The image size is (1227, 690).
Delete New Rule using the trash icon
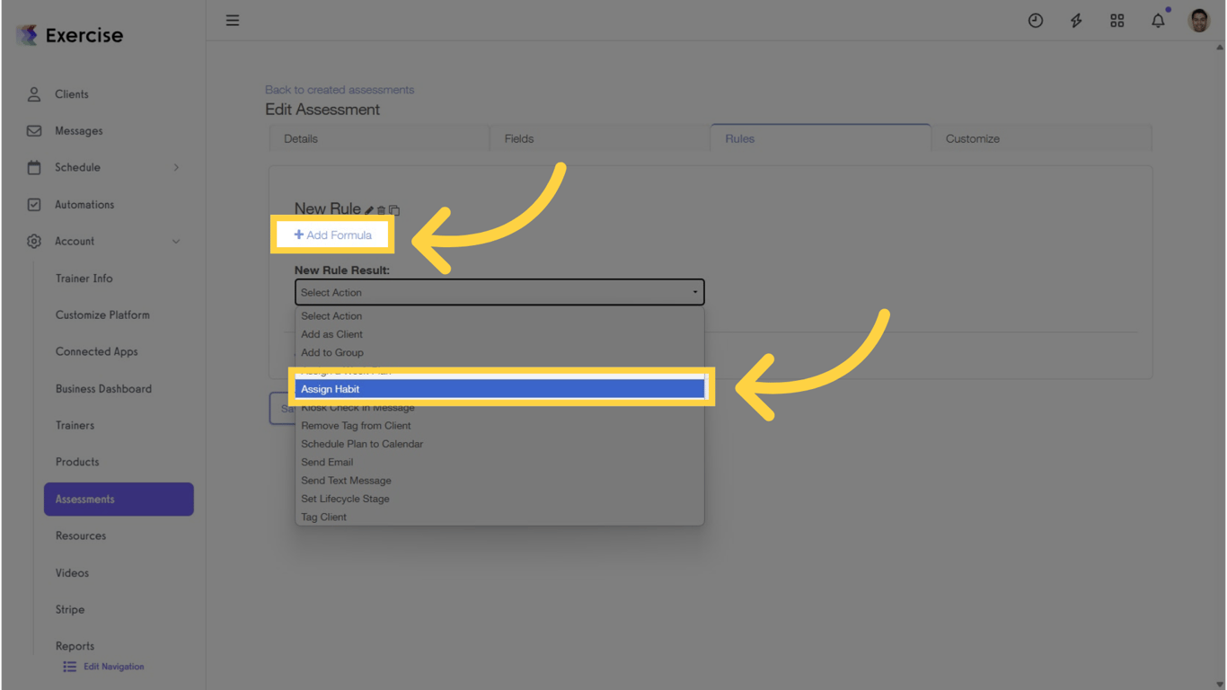tap(381, 208)
